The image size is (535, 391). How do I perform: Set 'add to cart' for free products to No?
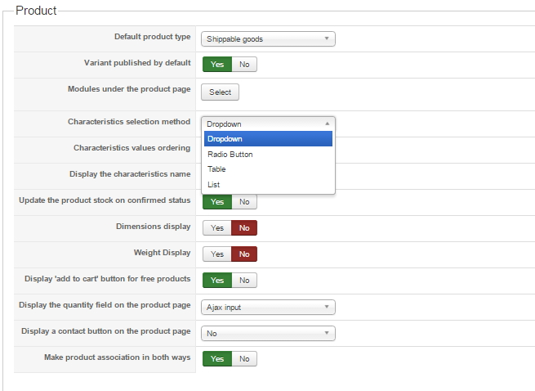click(x=244, y=281)
